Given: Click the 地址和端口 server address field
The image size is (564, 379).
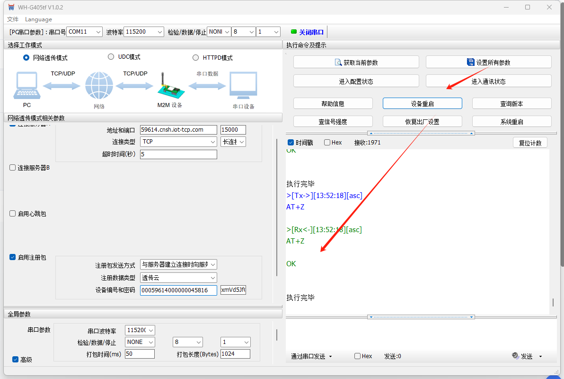Looking at the screenshot, I should click(x=178, y=130).
